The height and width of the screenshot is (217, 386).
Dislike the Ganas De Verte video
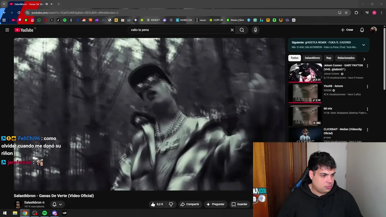click(x=171, y=204)
